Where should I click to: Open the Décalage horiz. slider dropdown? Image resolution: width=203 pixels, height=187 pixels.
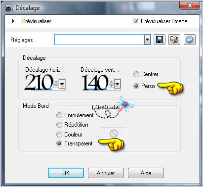[x=62, y=84]
